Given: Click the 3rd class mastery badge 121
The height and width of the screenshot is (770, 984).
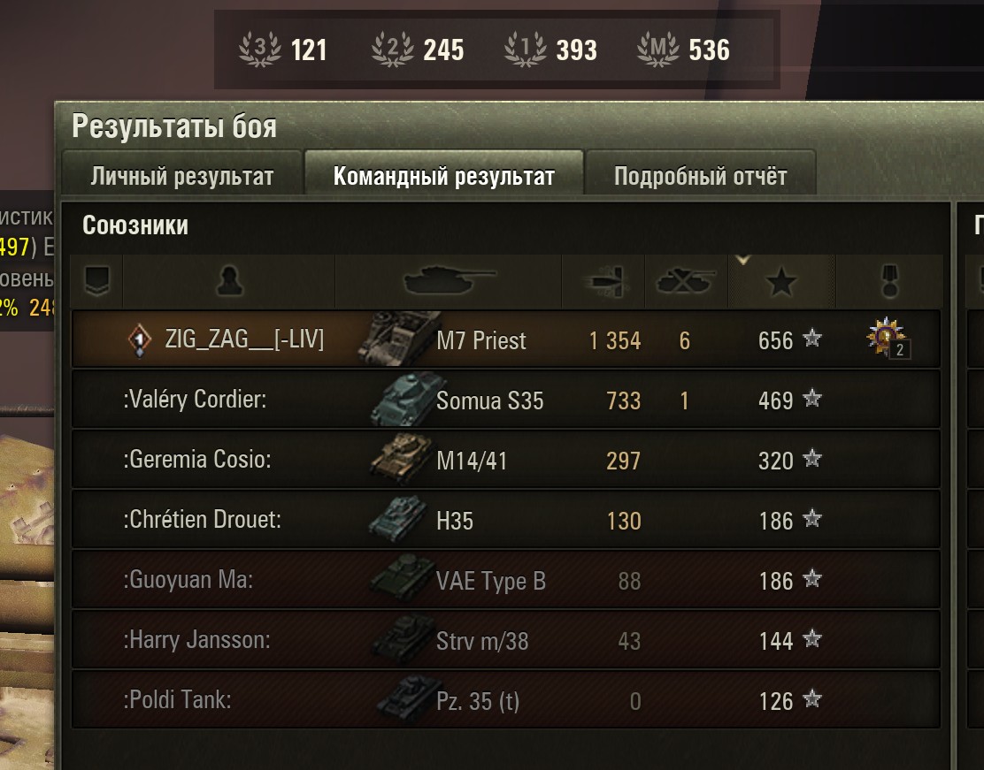Looking at the screenshot, I should click(x=260, y=49).
